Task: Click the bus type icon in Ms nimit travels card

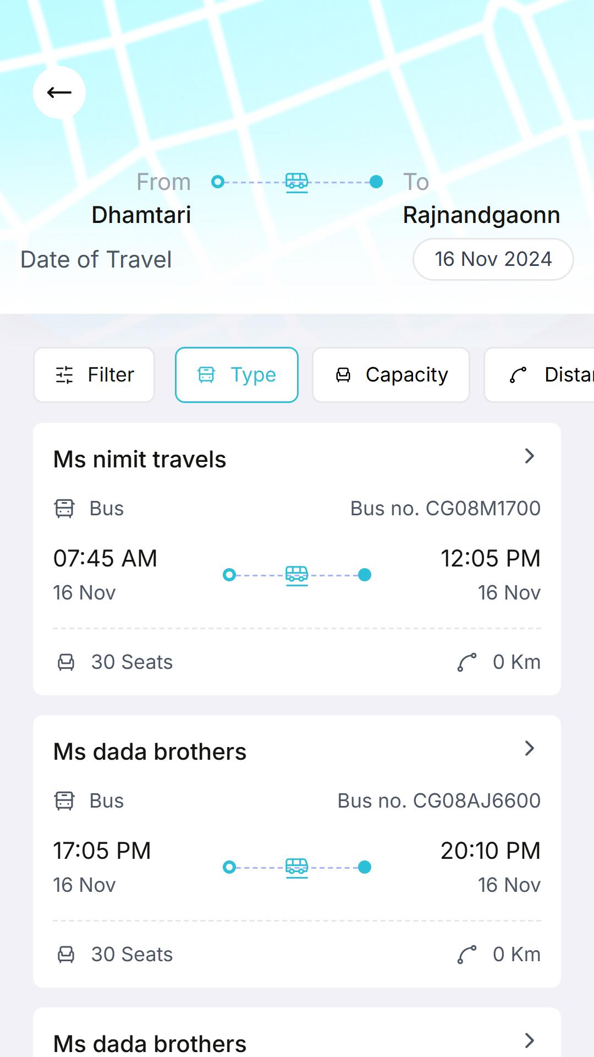Action: click(64, 508)
